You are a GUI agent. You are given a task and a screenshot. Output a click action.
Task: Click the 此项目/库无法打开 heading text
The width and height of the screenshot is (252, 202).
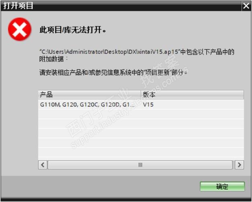pyautogui.click(x=73, y=30)
